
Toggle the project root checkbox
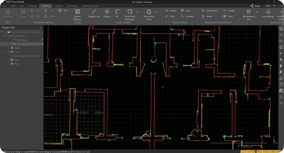click(6, 32)
